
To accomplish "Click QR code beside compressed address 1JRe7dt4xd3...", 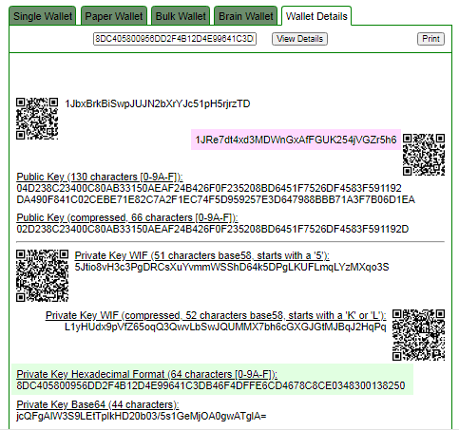I will [424, 155].
